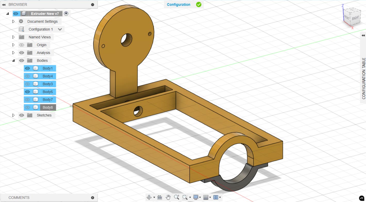Click the Body6 cylinder icon
Screen dimensions: 366x202
36,92
